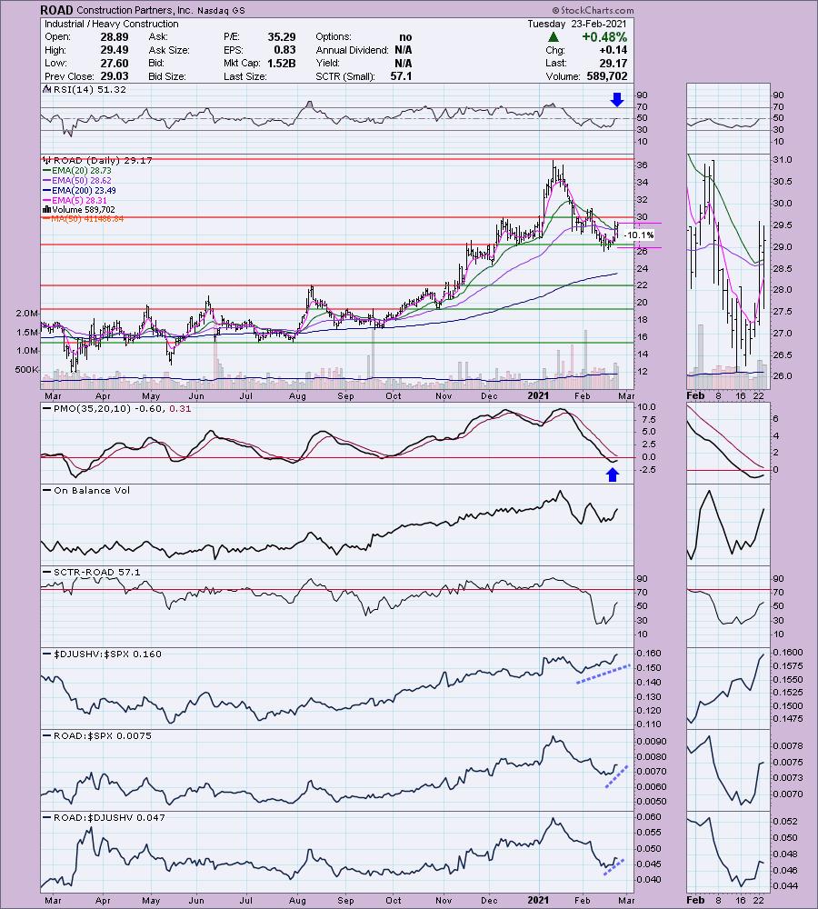Image resolution: width=818 pixels, height=909 pixels.
Task: Select the Last price 29.17 in header
Action: tap(613, 64)
